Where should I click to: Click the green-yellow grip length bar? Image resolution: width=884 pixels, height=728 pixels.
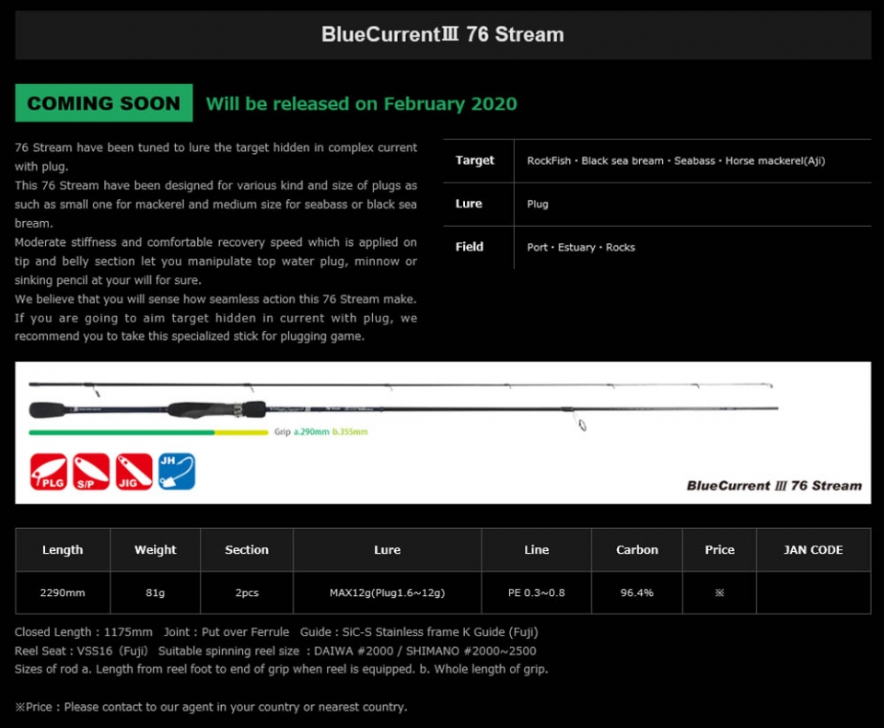tap(148, 432)
